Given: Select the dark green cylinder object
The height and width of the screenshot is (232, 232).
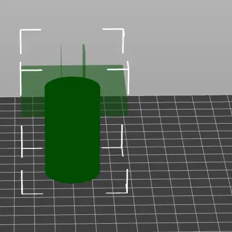Looking at the screenshot, I should (x=72, y=130).
